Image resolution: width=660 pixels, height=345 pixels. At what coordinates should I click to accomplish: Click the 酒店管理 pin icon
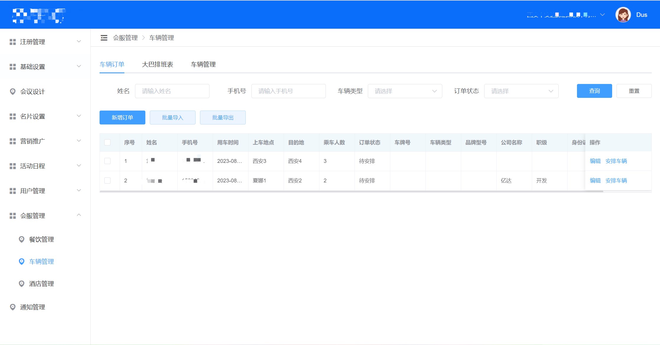click(22, 284)
